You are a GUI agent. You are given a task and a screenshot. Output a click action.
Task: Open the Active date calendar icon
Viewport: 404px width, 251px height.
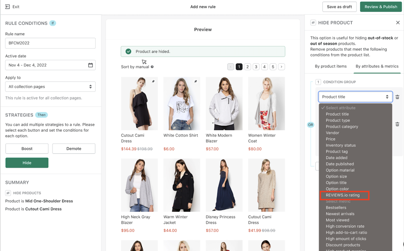(90, 65)
